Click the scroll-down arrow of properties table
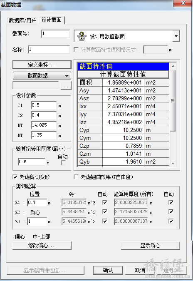This screenshot has height=281, width=193. click(173, 163)
